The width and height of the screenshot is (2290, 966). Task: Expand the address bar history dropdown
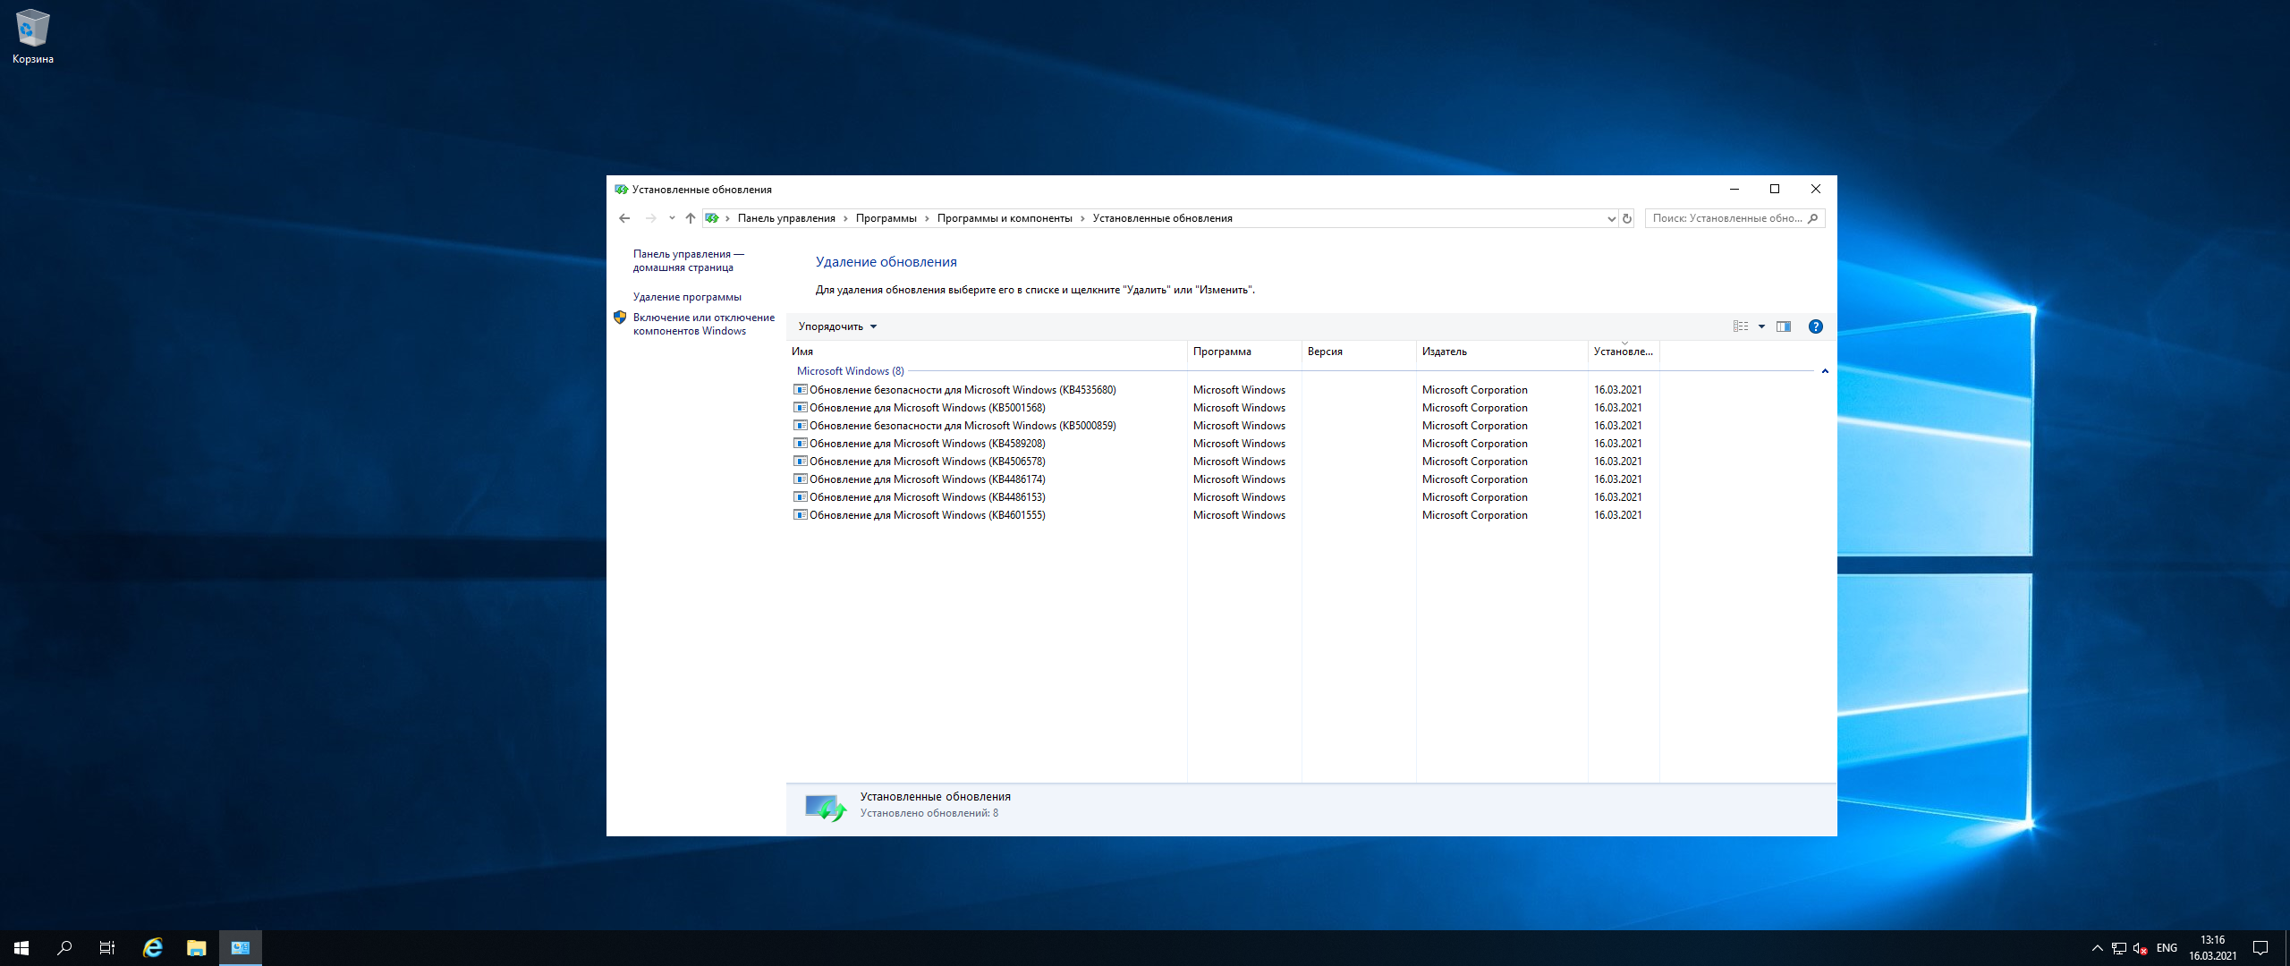1611,218
